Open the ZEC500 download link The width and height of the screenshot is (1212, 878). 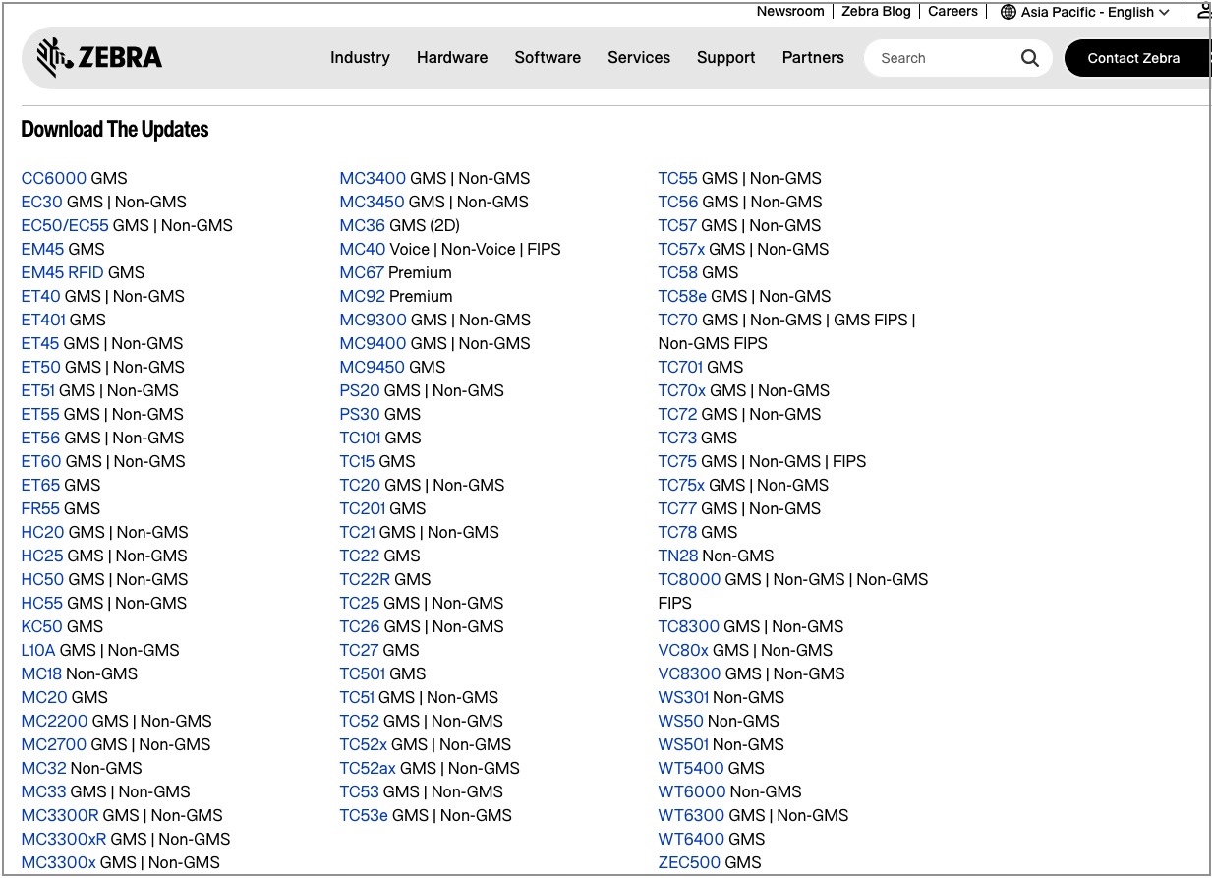pos(690,862)
